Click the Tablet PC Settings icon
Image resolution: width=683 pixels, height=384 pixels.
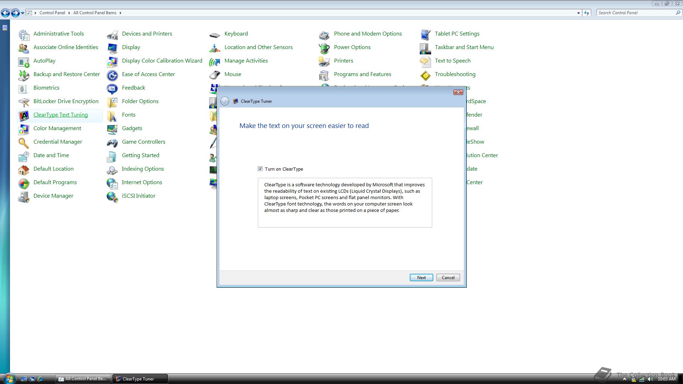[425, 34]
